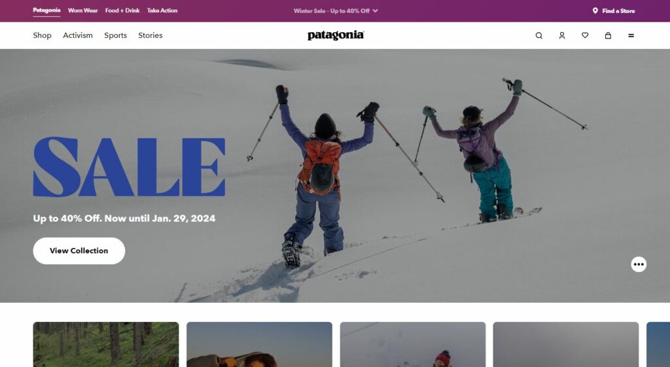Select the Worn Wear top link
This screenshot has height=367, width=670.
pyautogui.click(x=83, y=10)
